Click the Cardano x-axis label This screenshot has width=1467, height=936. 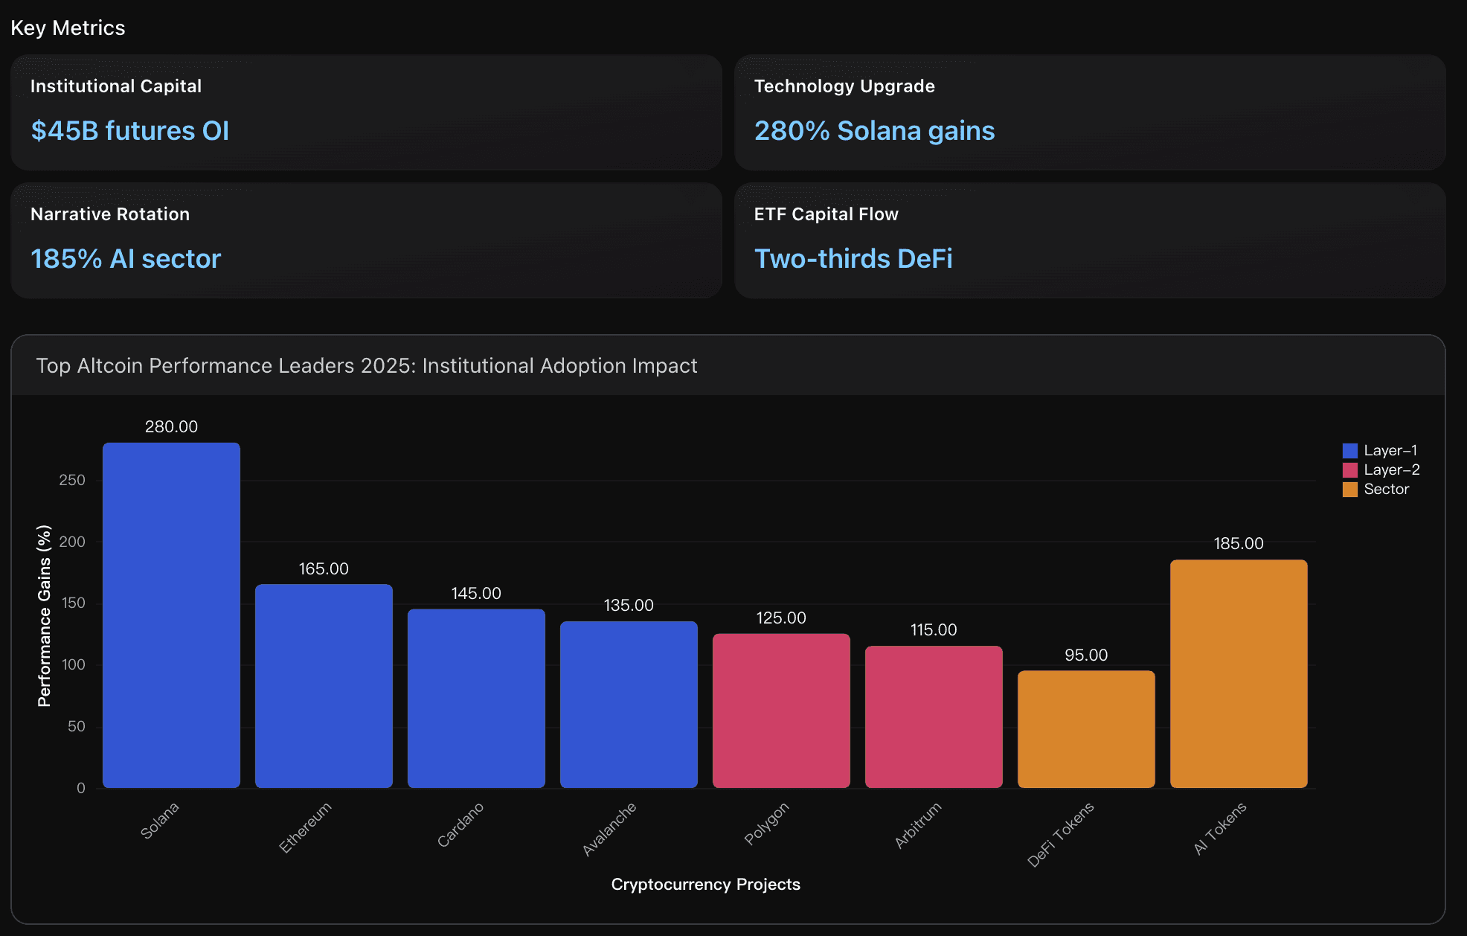click(460, 824)
